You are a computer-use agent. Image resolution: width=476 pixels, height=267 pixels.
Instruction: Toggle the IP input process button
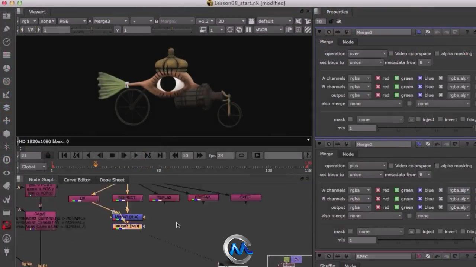289,30
